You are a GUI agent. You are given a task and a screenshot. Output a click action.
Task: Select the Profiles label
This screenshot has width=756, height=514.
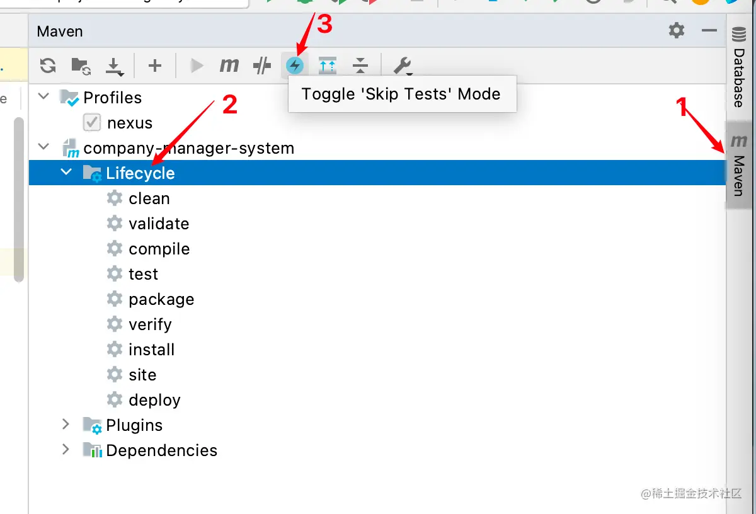[112, 98]
